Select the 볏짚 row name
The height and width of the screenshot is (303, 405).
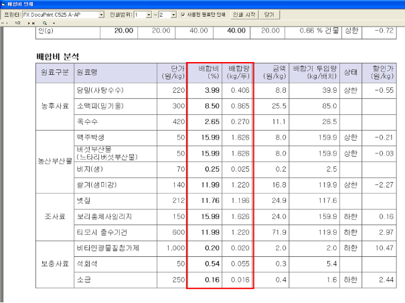pos(84,200)
